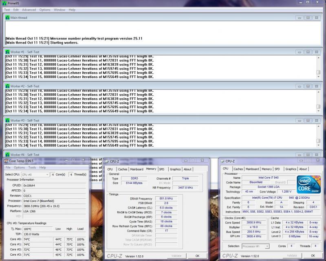Click the memory Size value 6144 MBytes

[134, 183]
